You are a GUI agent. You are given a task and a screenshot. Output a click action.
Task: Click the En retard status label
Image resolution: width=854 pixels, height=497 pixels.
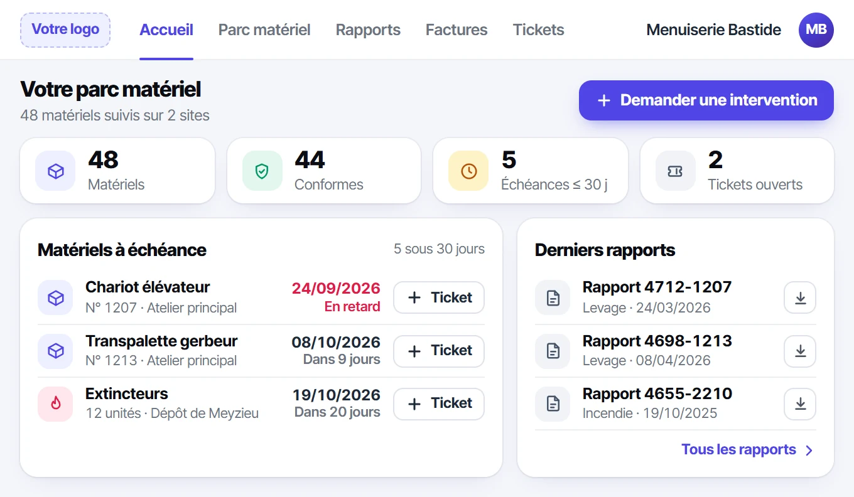352,307
